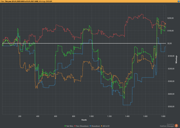Click the blue Showdown color swatch
This screenshot has height=128, width=180.
coord(90,126)
